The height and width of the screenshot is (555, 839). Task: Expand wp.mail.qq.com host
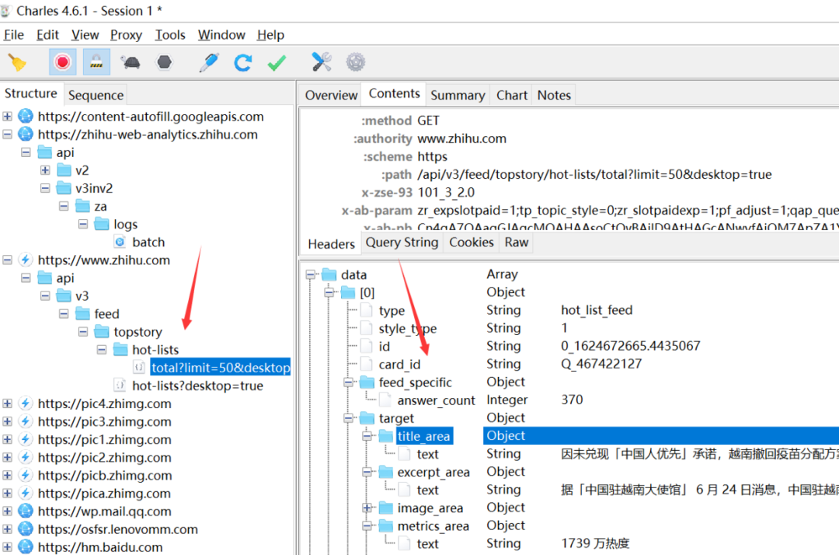8,511
